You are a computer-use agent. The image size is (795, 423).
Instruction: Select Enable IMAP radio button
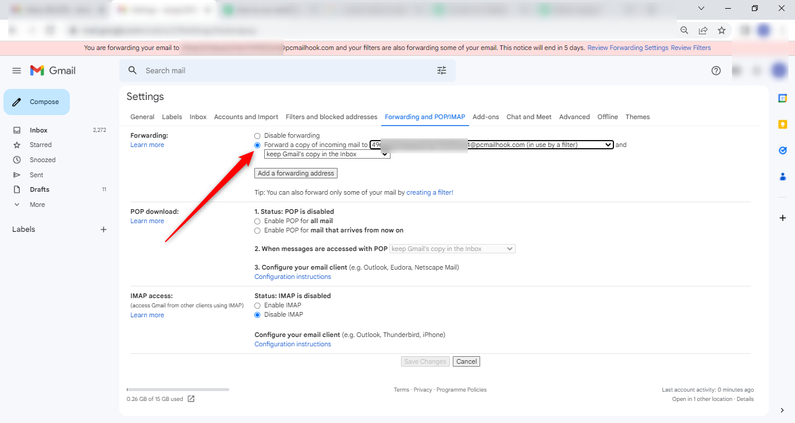coord(257,306)
